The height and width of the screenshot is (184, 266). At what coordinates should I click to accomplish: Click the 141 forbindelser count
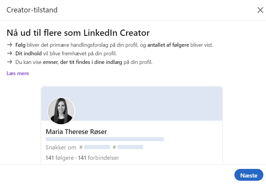click(x=99, y=158)
